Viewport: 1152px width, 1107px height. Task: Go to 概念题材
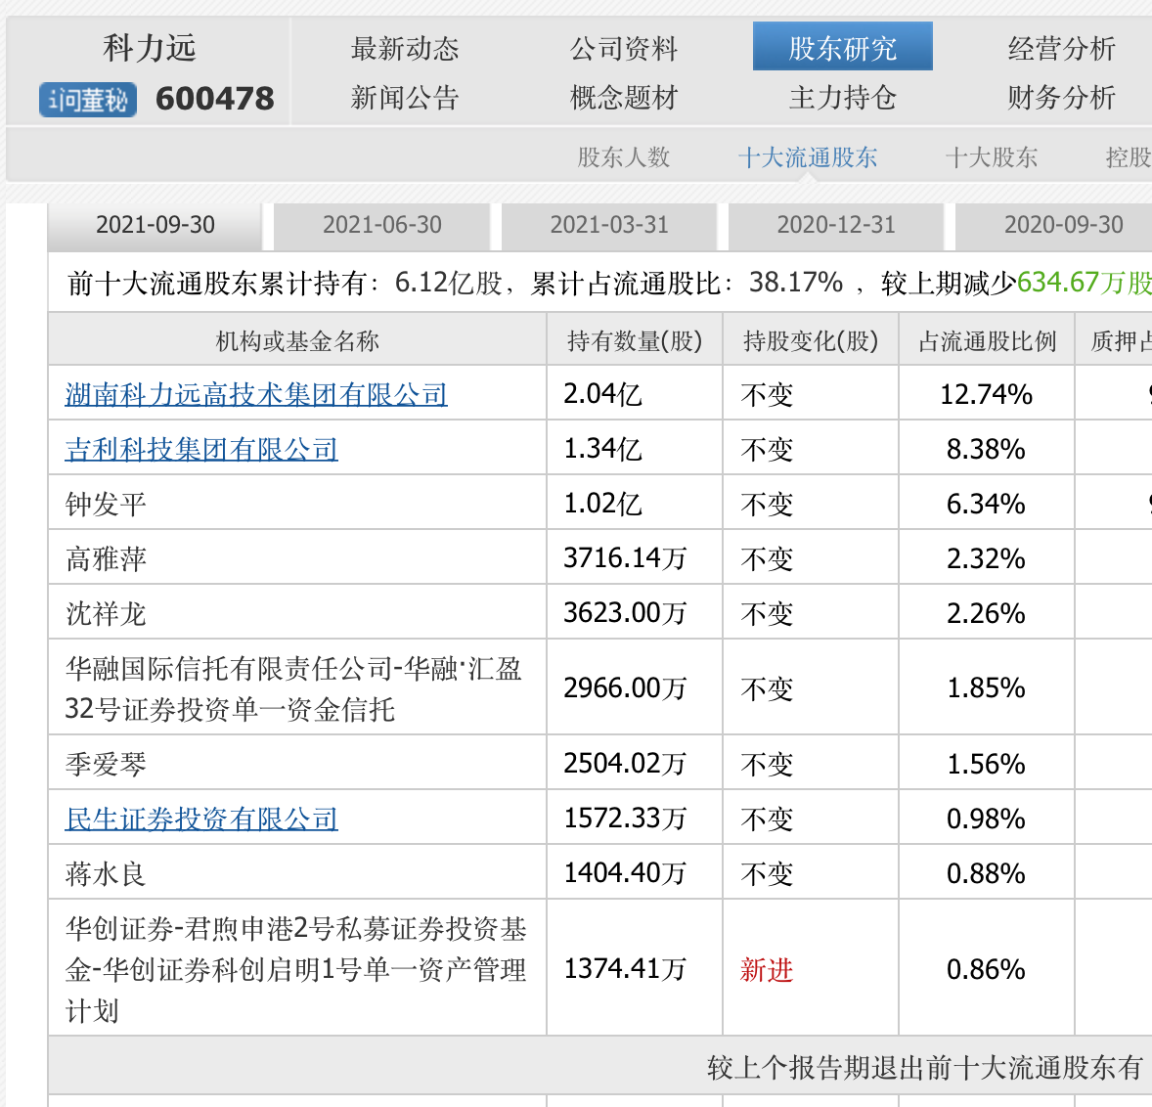[624, 97]
